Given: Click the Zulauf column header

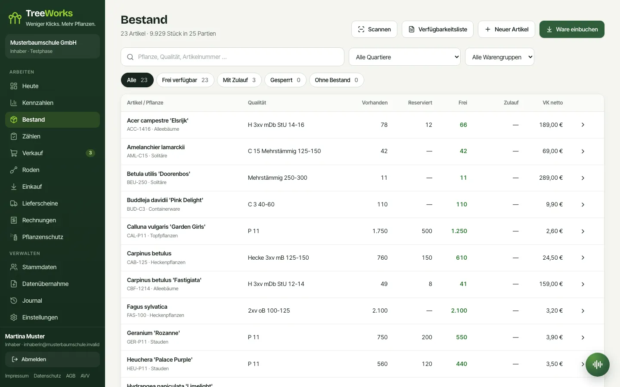Looking at the screenshot, I should point(511,103).
